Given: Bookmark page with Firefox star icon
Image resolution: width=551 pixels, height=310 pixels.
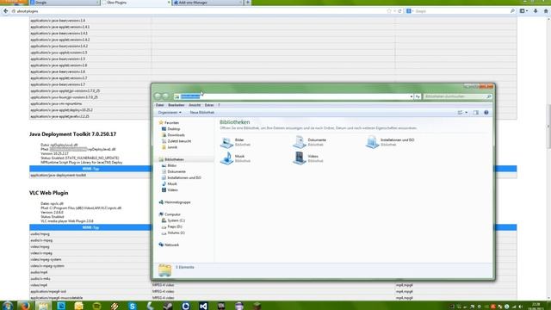Looking at the screenshot, I should point(389,11).
